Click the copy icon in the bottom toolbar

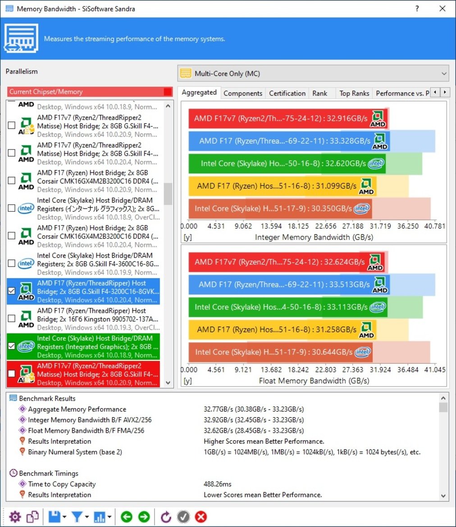[x=32, y=517]
